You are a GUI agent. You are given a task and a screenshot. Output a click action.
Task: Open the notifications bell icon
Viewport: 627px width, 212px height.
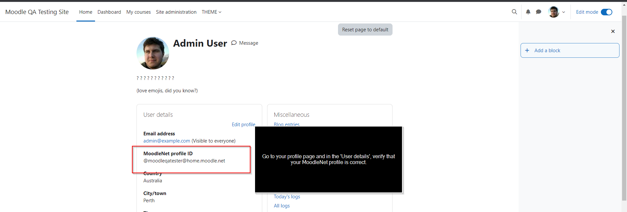click(528, 12)
